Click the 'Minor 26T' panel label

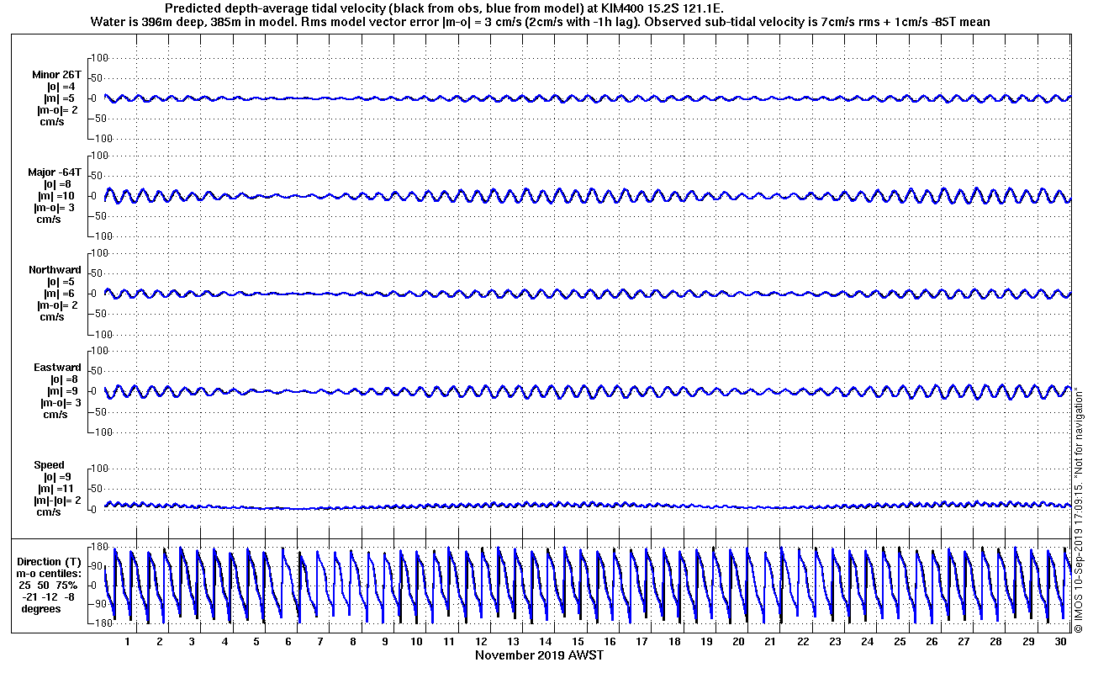(57, 75)
